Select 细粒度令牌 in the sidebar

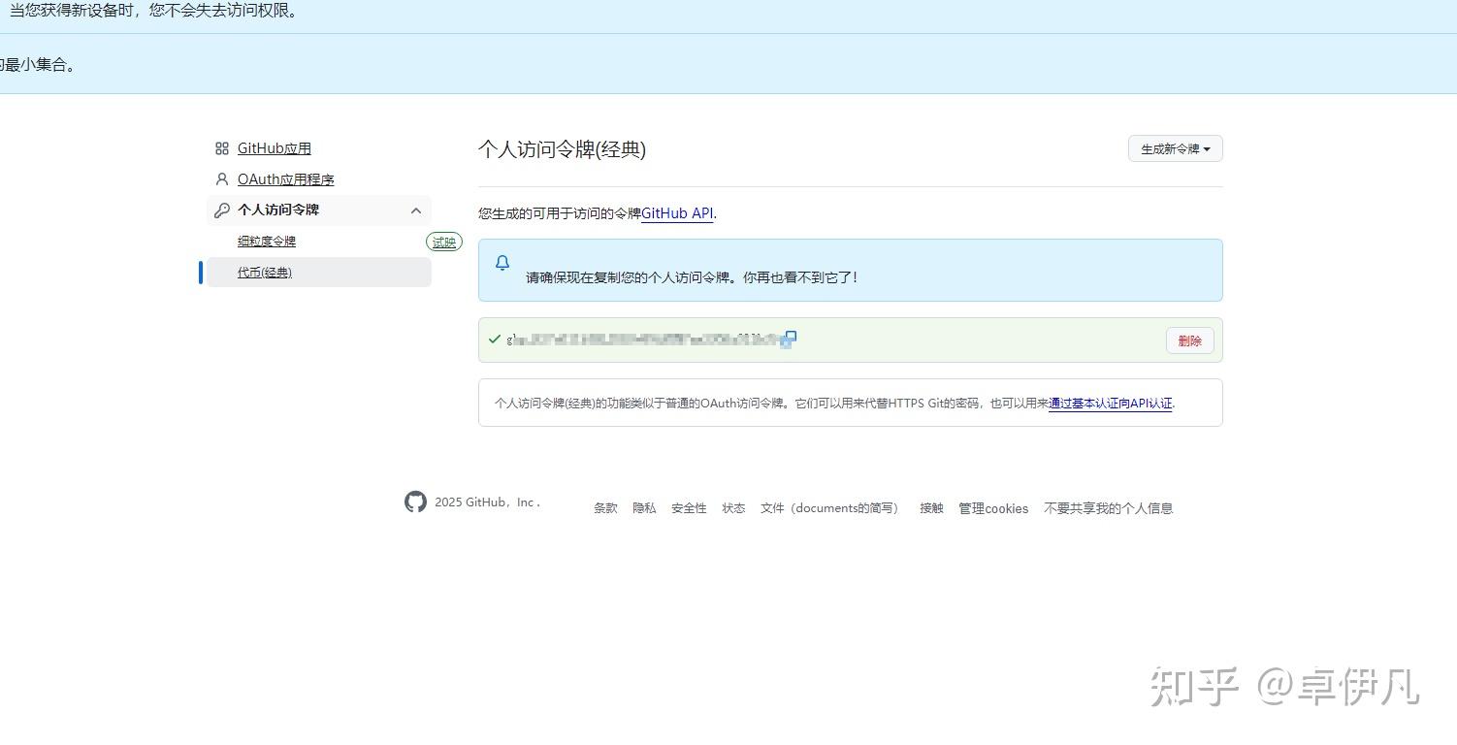coord(266,241)
